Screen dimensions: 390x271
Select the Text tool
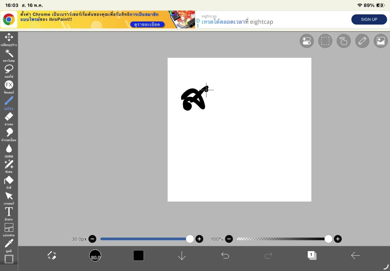pyautogui.click(x=9, y=214)
